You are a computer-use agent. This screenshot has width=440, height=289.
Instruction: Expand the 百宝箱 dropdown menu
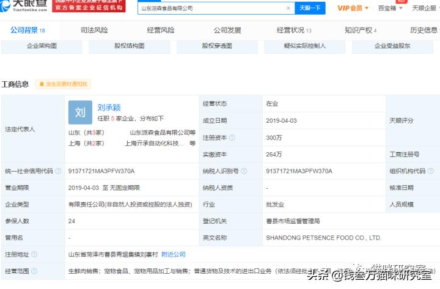(391, 8)
